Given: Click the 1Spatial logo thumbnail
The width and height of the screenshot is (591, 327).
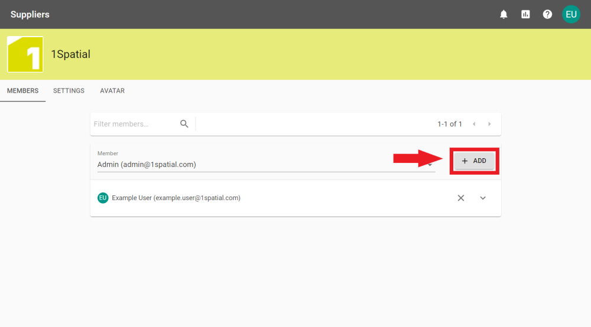Looking at the screenshot, I should tap(25, 54).
